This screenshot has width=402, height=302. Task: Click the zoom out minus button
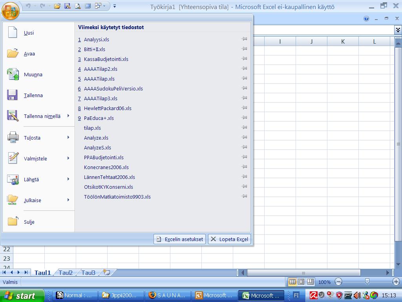point(338,282)
